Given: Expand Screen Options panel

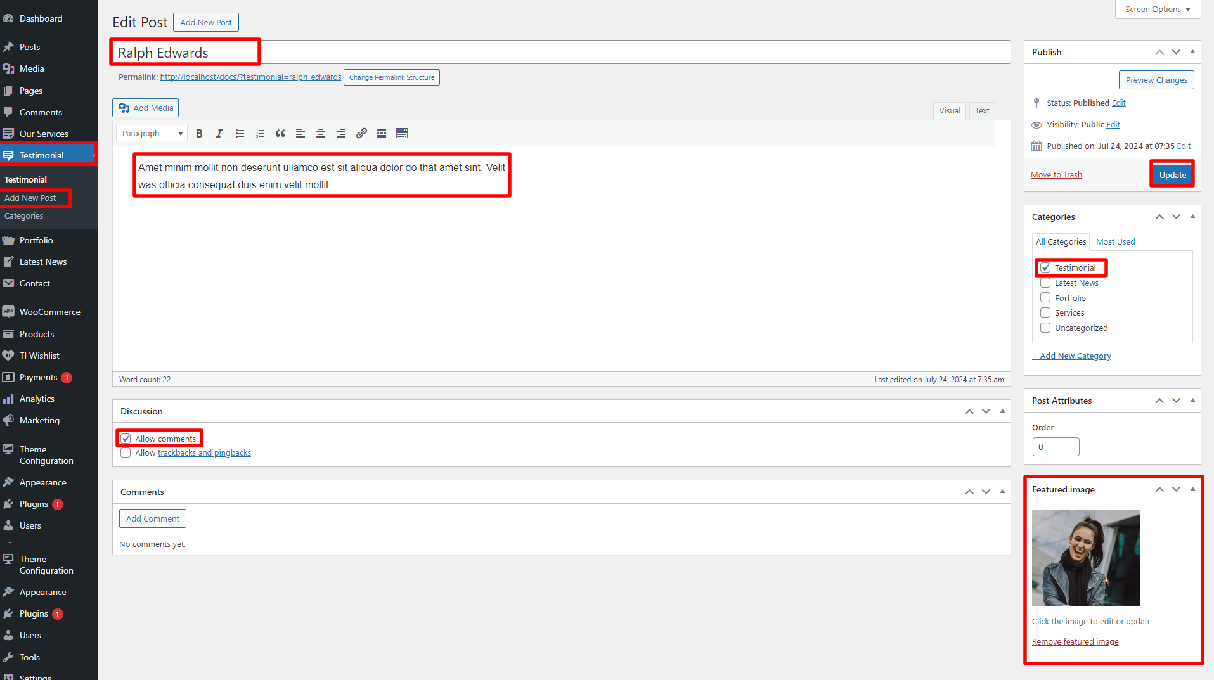Looking at the screenshot, I should tap(1157, 10).
